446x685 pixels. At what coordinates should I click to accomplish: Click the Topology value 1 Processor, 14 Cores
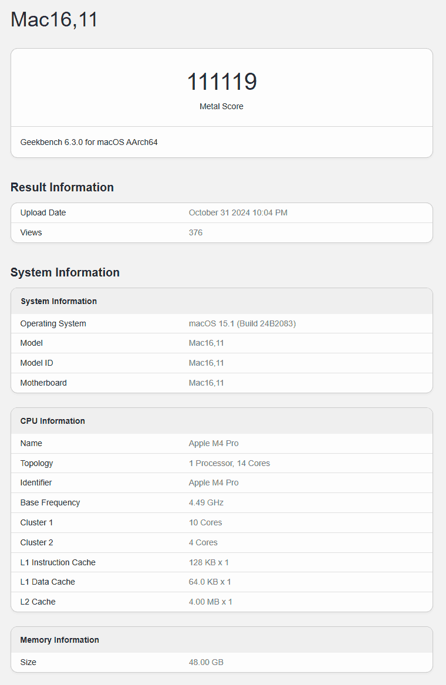pos(229,463)
